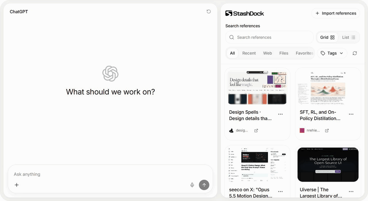Screen dimensions: 368x201
Task: Click the wizard hat favicon on Design Spells card
Action: (x=231, y=130)
